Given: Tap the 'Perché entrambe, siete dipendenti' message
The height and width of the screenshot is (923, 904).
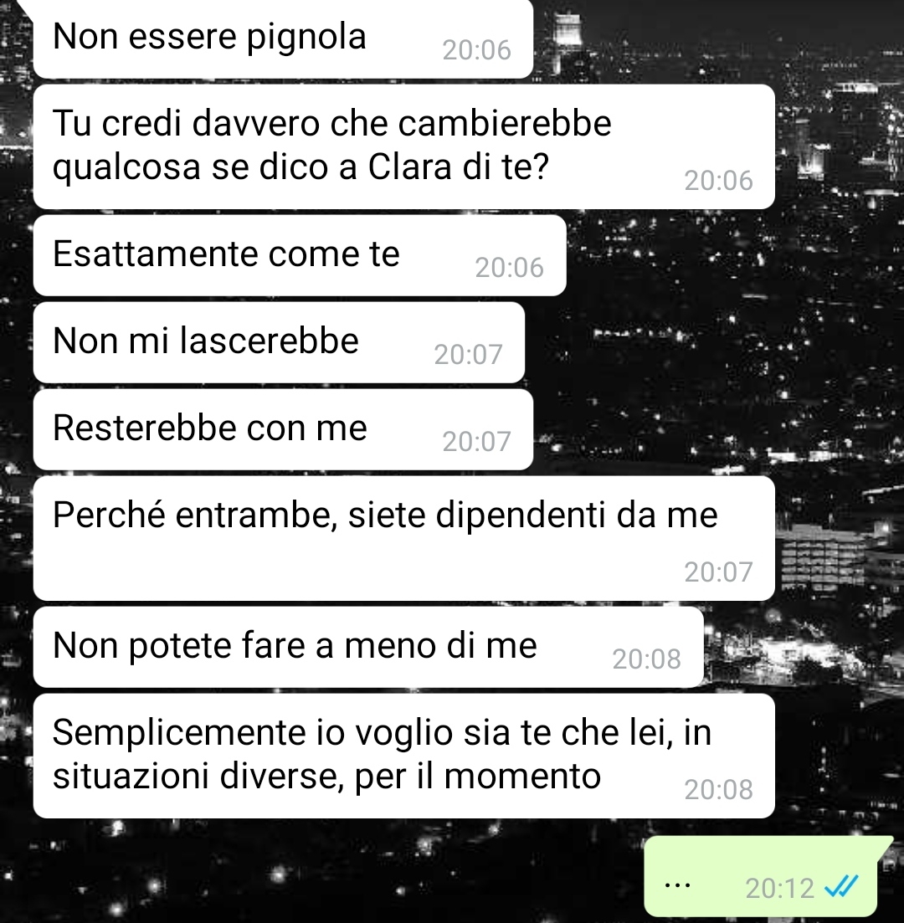Looking at the screenshot, I should click(404, 539).
